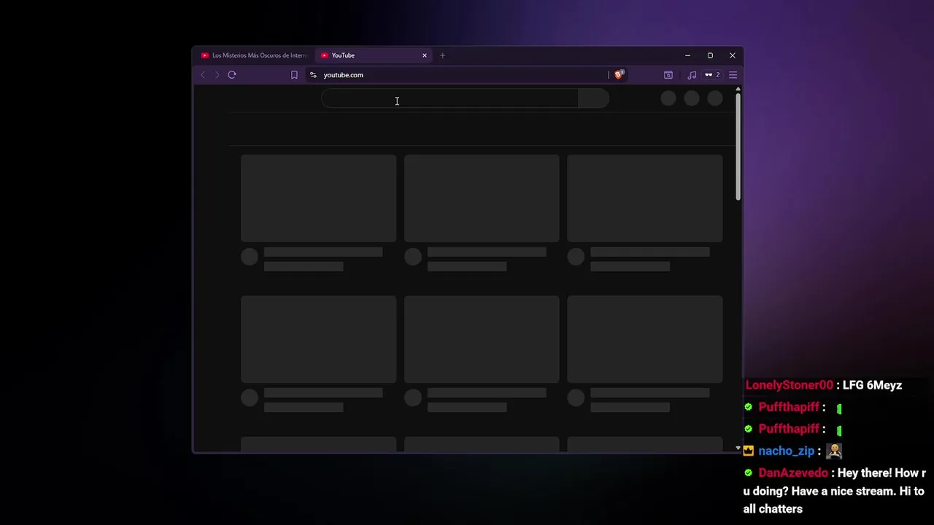Open the wallet icon in the browser toolbar
The height and width of the screenshot is (525, 934).
pyautogui.click(x=668, y=74)
